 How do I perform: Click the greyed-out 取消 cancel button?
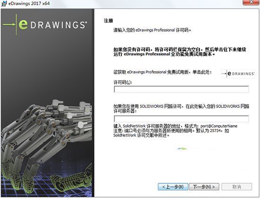tap(237, 187)
